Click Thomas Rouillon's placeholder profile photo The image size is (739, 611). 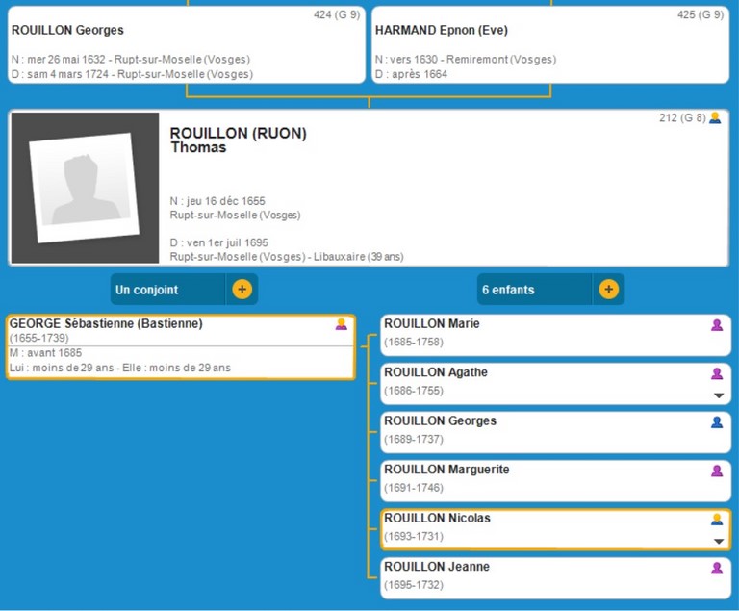tap(85, 189)
